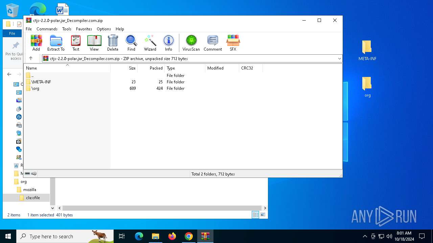Click Pin to Quick access in Explorer
This screenshot has width=433, height=243.
14,51
